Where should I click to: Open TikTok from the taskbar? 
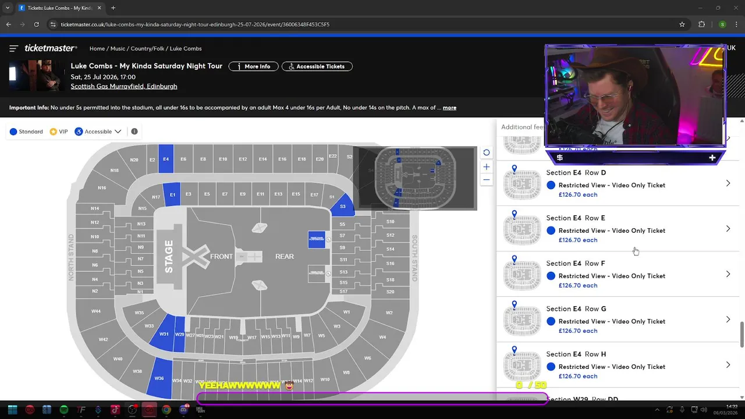pos(115,410)
